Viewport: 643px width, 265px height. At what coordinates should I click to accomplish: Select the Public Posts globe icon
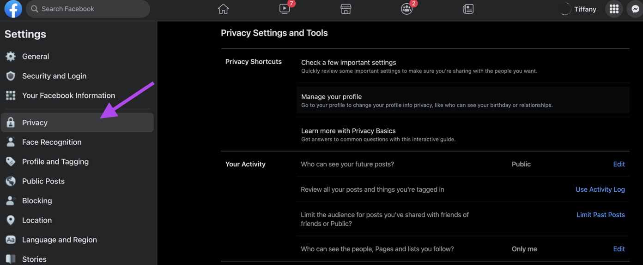[11, 181]
